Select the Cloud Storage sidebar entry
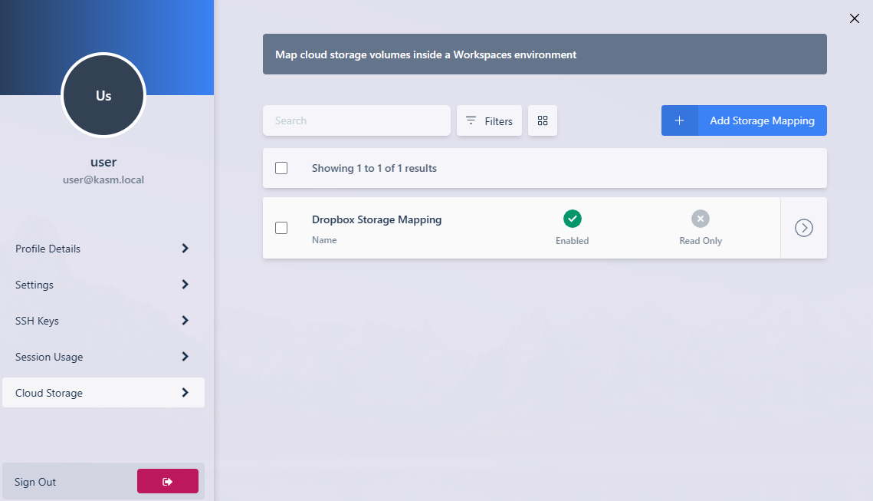The height and width of the screenshot is (501, 873). tap(103, 392)
